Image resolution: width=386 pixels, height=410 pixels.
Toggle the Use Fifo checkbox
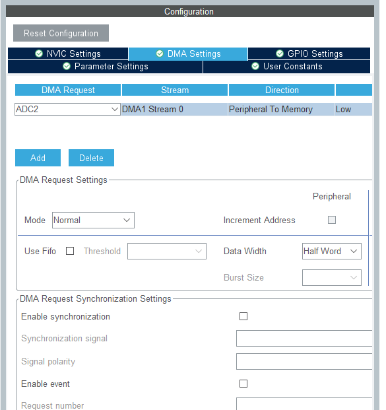70,251
